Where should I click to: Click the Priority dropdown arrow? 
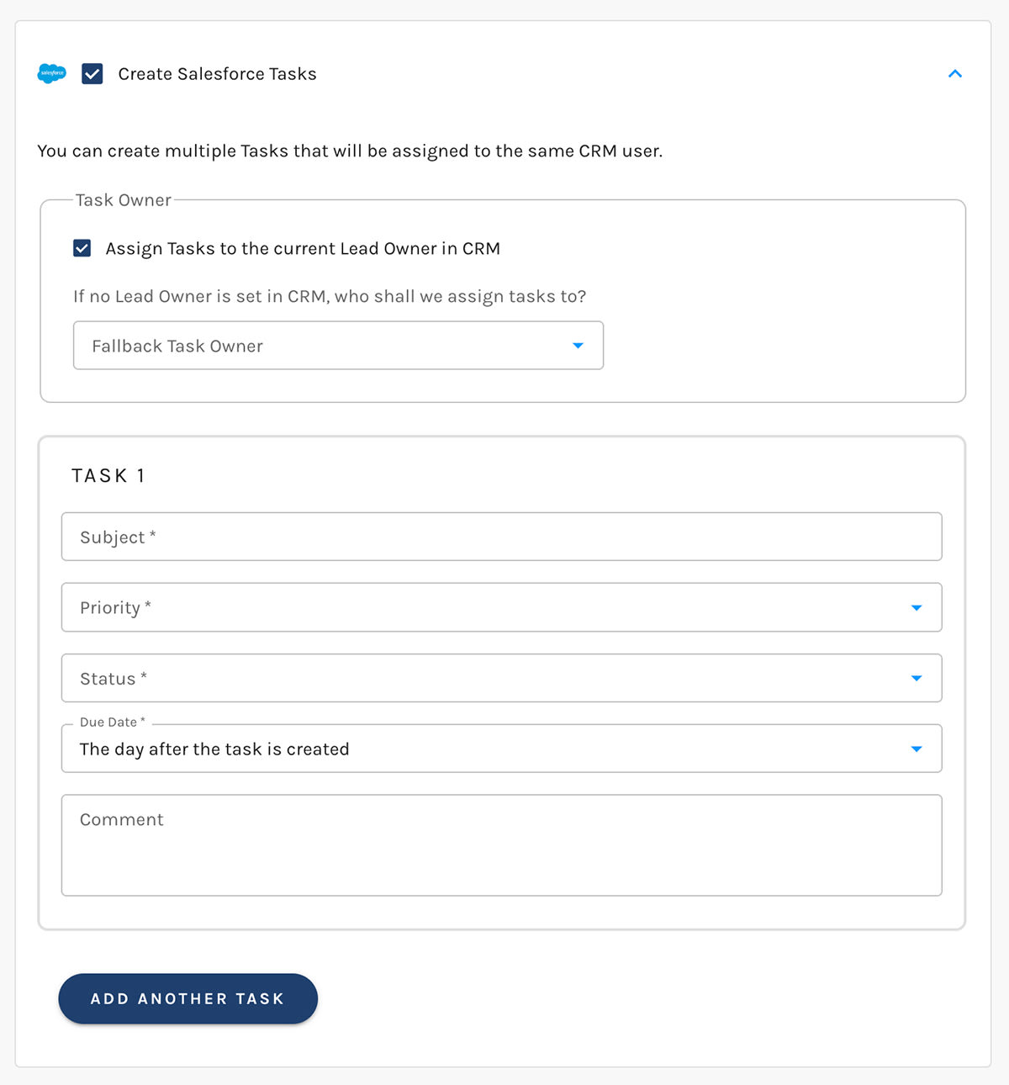pyautogui.click(x=916, y=607)
